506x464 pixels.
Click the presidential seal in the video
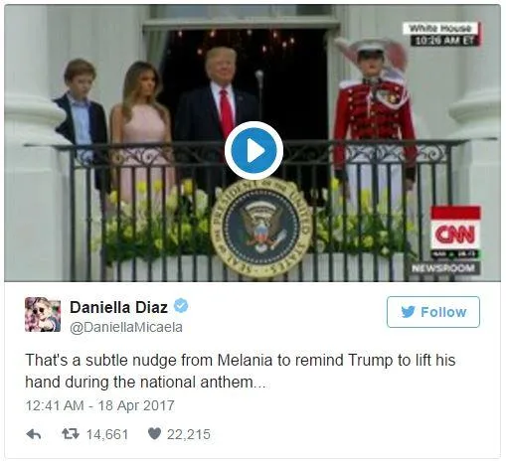pyautogui.click(x=260, y=229)
